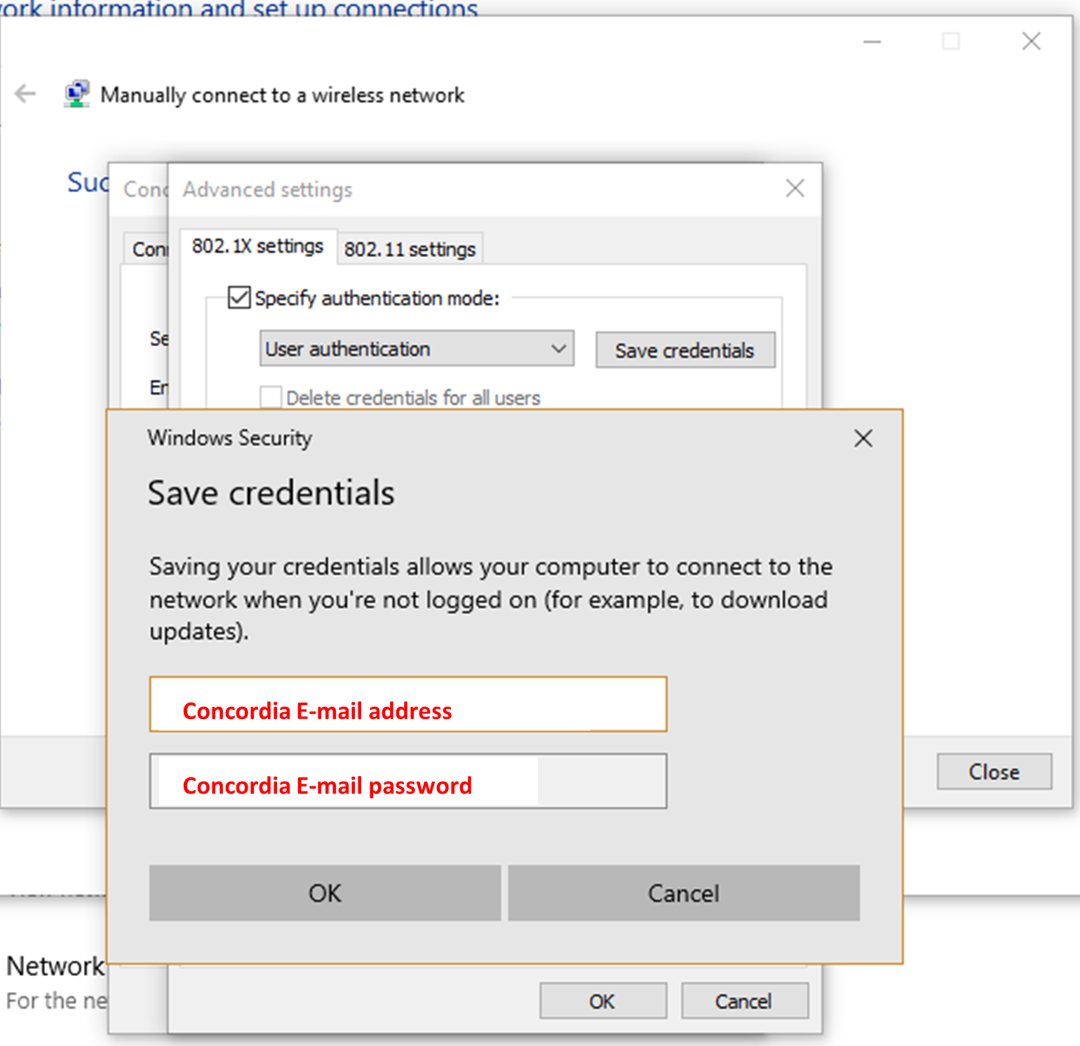Toggle Specify authentication mode checkbox
This screenshot has height=1046, width=1080.
pos(239,298)
